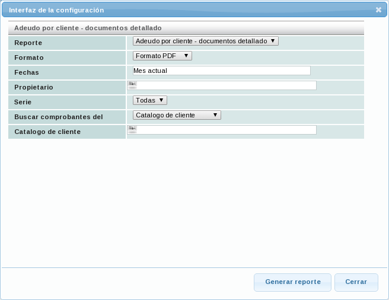Click the Formato row label

click(29, 58)
